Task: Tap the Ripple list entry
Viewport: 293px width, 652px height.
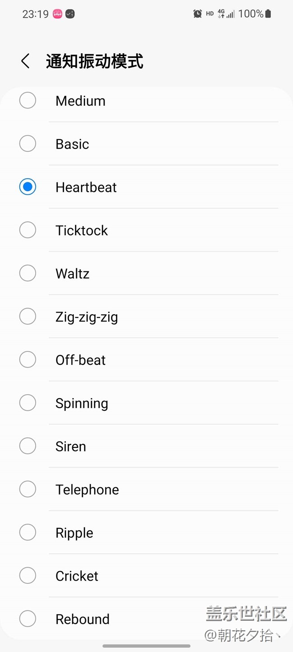Action: pyautogui.click(x=146, y=533)
